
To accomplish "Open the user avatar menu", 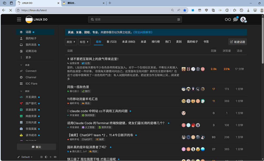I will point(243,20).
